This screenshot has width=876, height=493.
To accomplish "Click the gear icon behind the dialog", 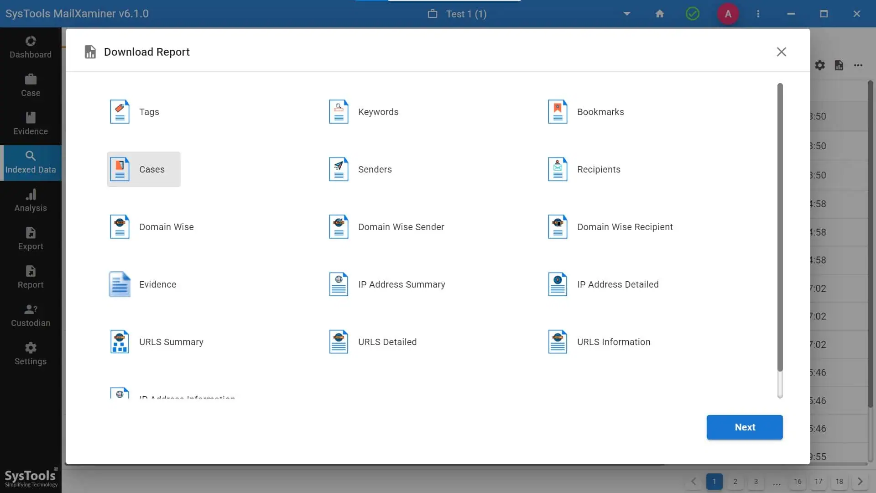I will pos(820,65).
